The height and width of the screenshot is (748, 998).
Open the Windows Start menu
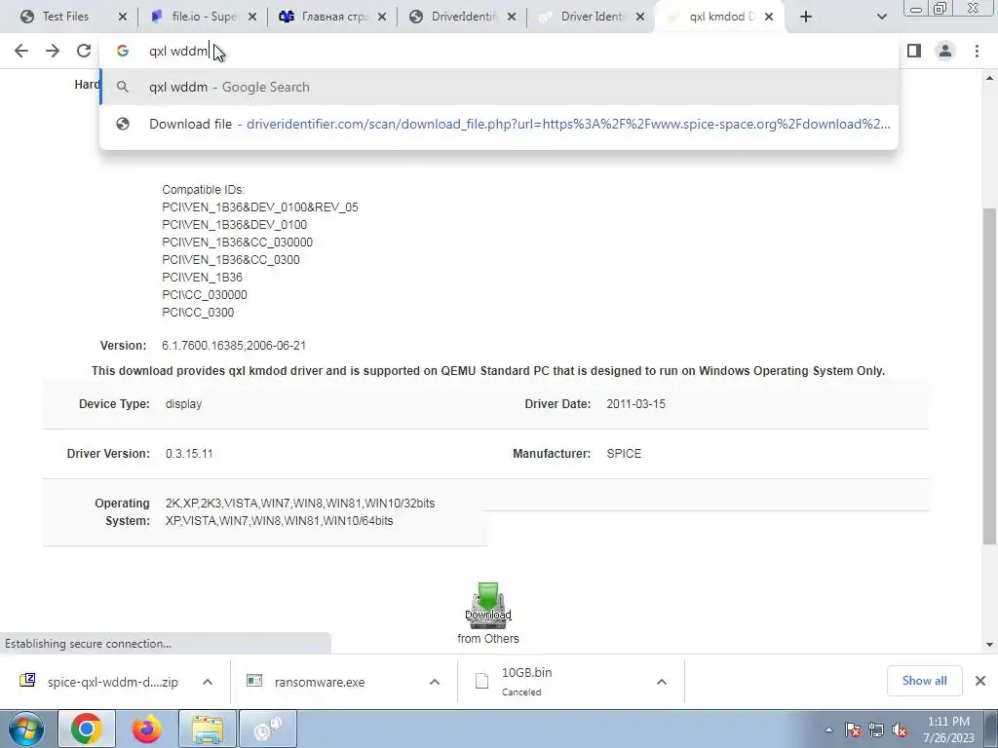(25, 729)
